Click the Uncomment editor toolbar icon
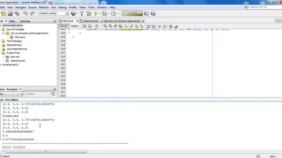Screen dimensions: 282x158 (176, 26)
